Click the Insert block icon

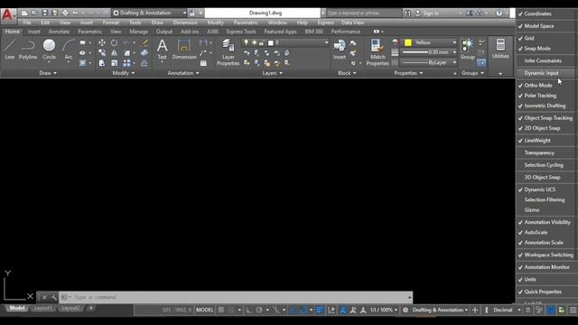pyautogui.click(x=340, y=50)
